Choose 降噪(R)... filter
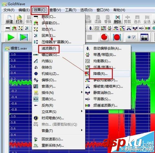 (107, 74)
